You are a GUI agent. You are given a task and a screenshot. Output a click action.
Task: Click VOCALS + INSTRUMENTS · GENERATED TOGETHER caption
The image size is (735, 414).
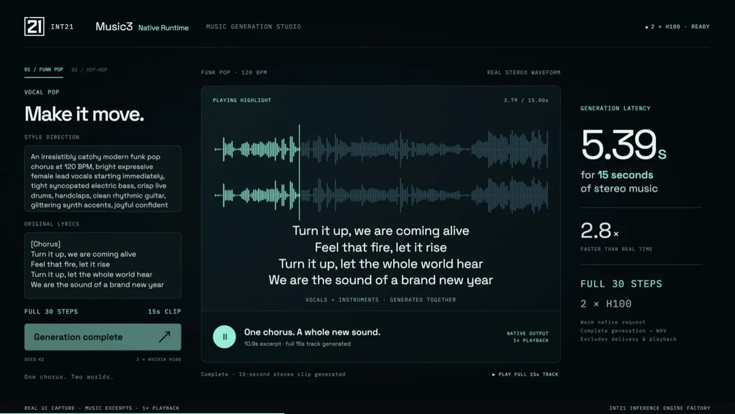click(x=381, y=300)
